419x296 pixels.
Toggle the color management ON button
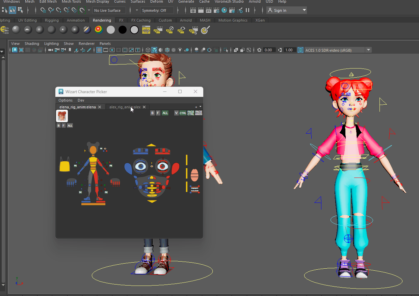coord(300,50)
